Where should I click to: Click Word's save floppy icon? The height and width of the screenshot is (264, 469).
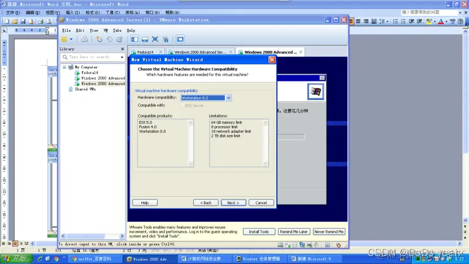(x=23, y=21)
